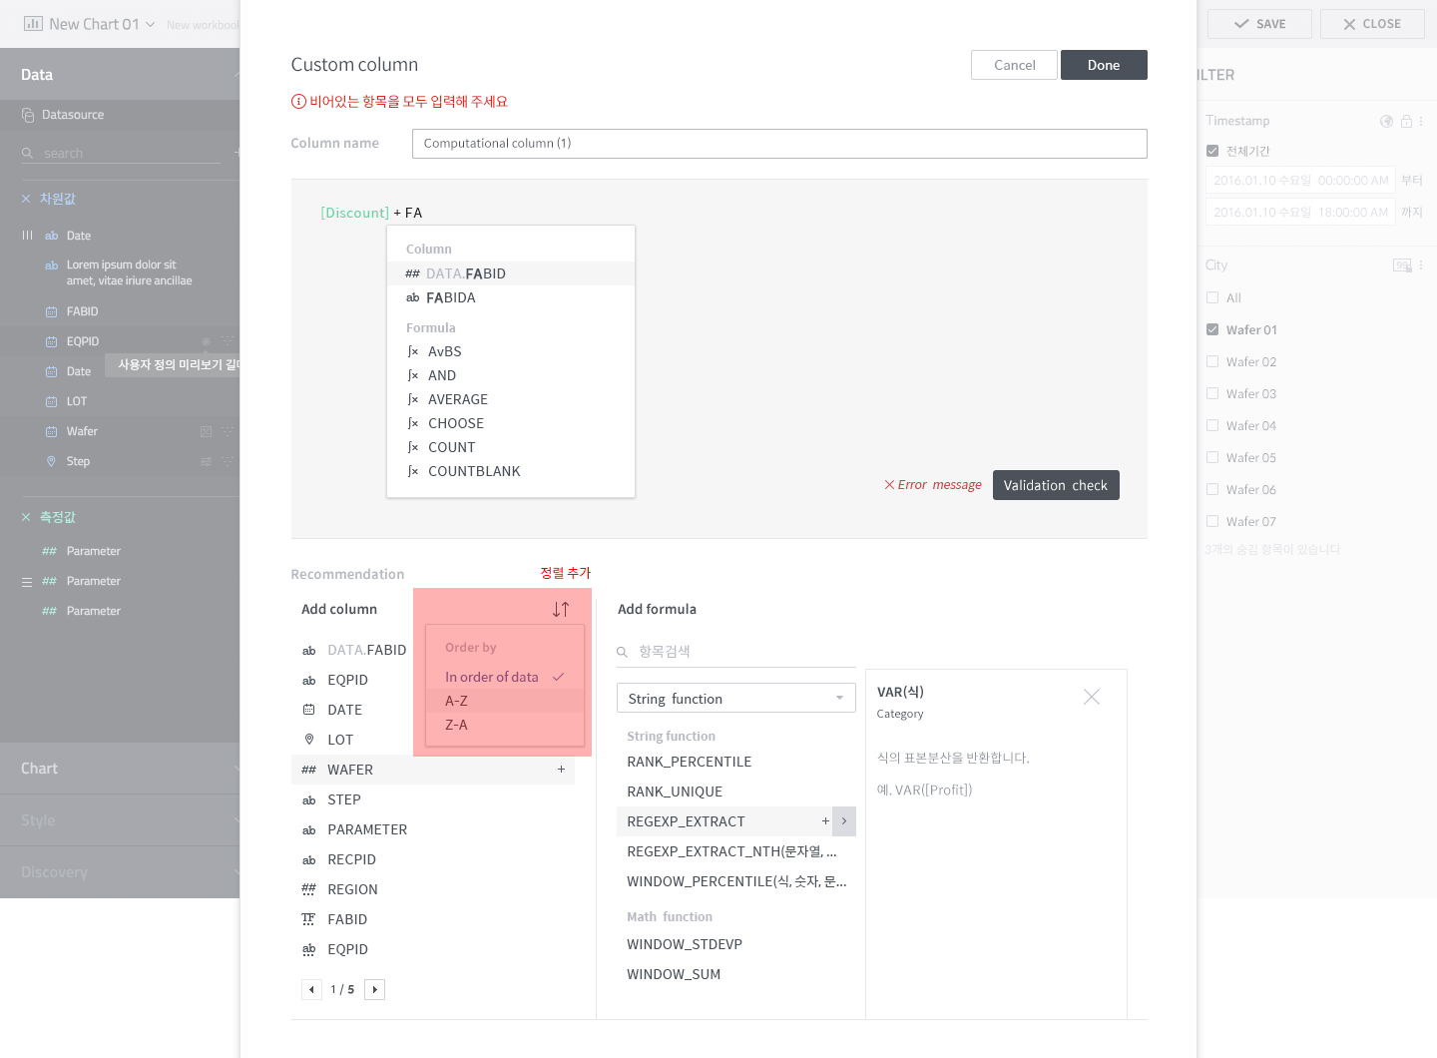1437x1058 pixels.
Task: Go to previous page of columns
Action: (311, 989)
